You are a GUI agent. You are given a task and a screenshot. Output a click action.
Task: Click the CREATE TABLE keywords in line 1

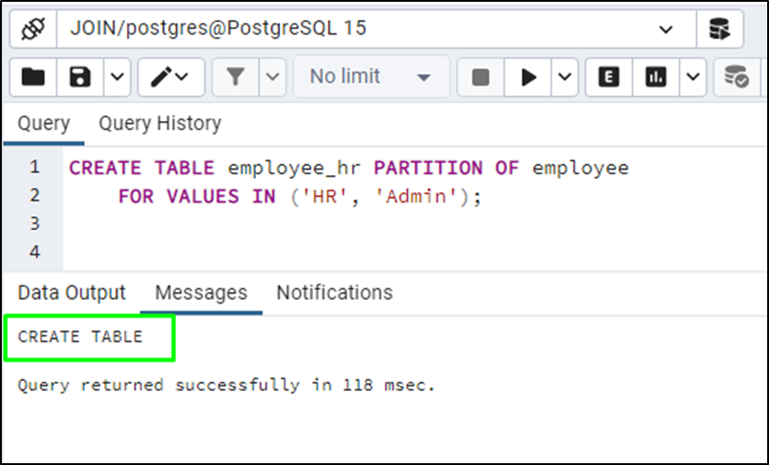pos(141,169)
